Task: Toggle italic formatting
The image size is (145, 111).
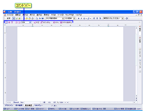Action: [81, 18]
